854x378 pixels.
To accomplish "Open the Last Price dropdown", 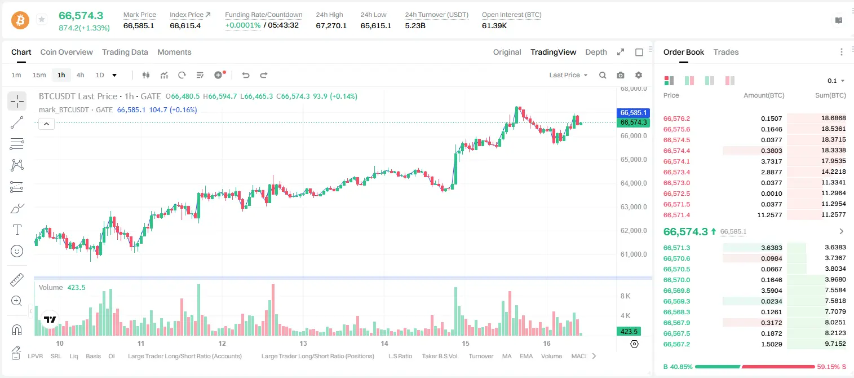I will click(x=568, y=75).
